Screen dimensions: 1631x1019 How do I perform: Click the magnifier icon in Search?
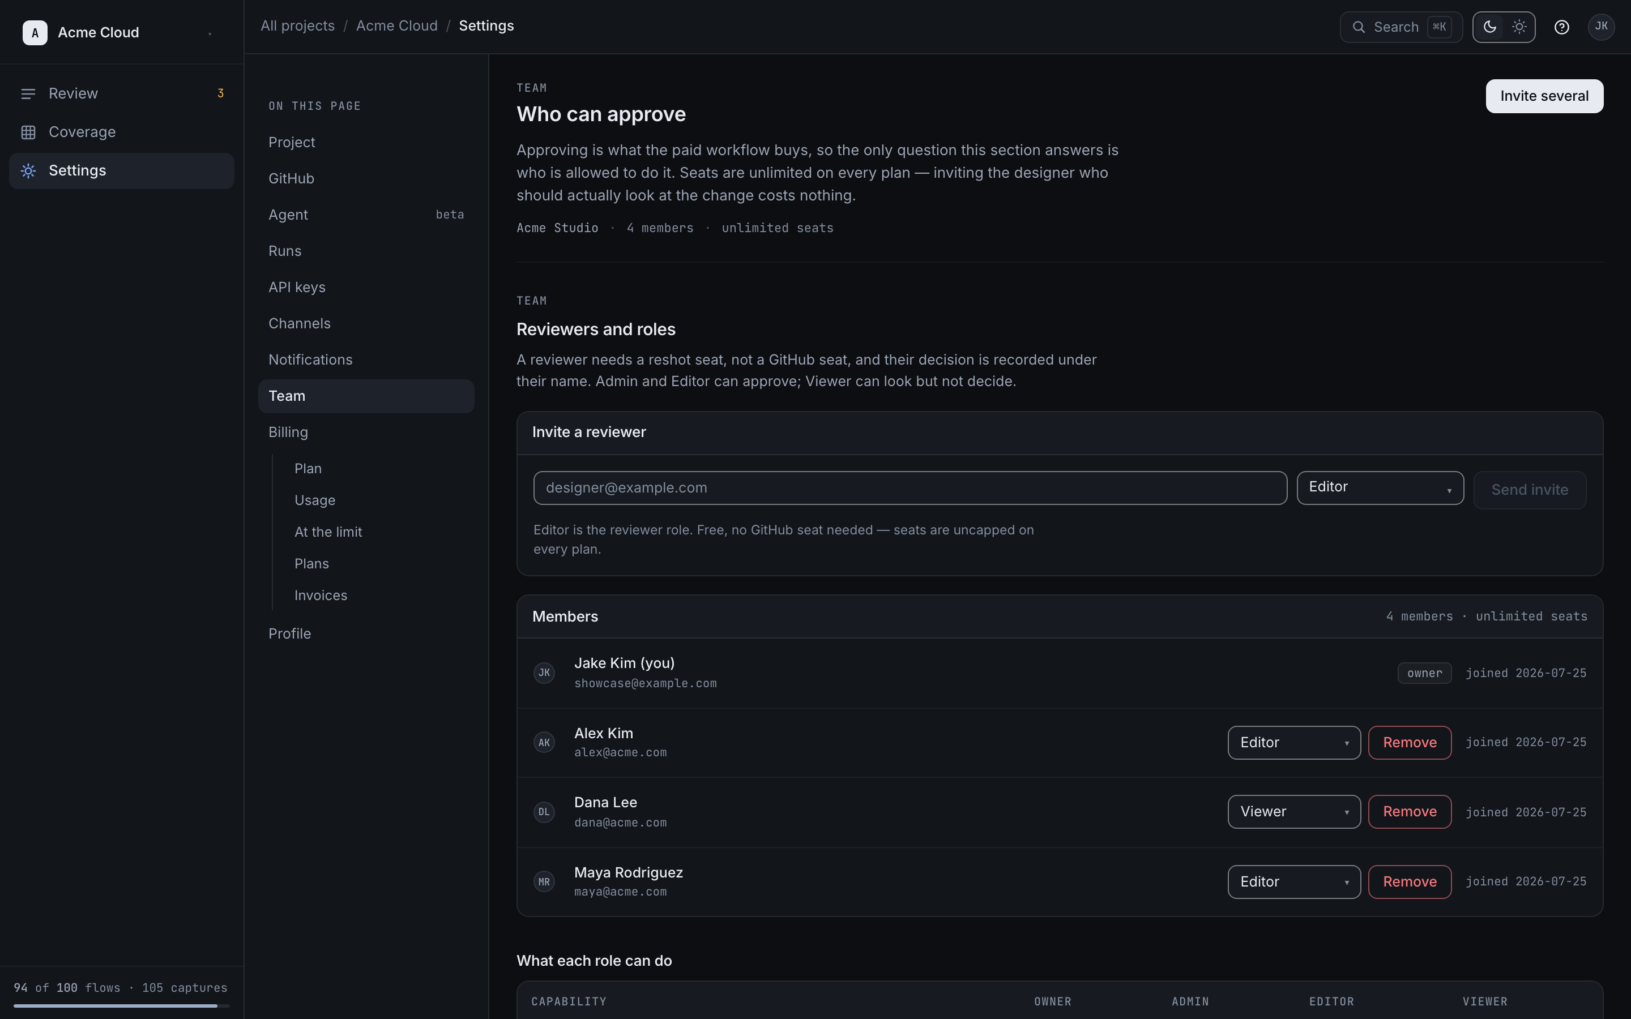click(1359, 27)
